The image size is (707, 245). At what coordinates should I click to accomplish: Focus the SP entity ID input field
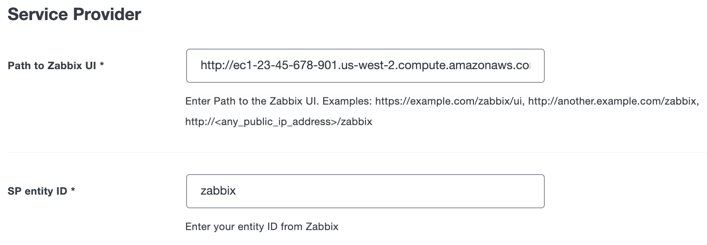coord(365,191)
